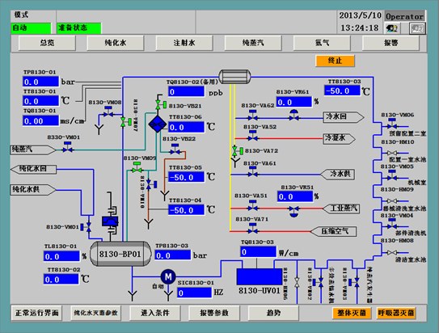Screen dimensions: 439x333
Task: Open 纯化水灭菌参数 settings
Action: click(95, 313)
